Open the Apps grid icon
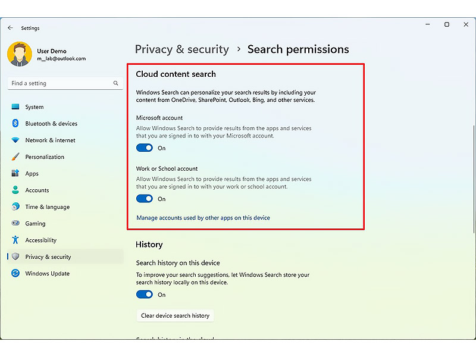This screenshot has width=476, height=357. click(15, 174)
